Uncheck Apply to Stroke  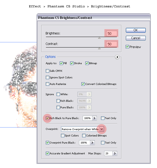(72, 63)
